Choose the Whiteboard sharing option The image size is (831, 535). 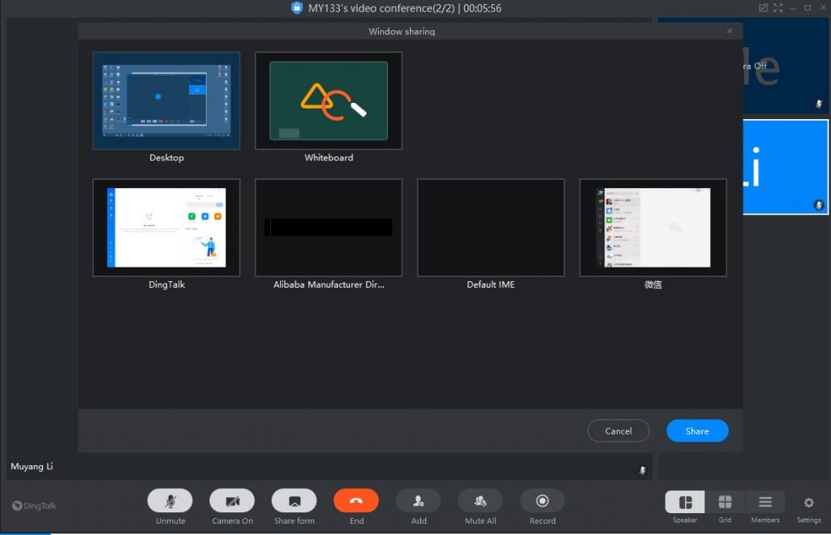tap(329, 101)
